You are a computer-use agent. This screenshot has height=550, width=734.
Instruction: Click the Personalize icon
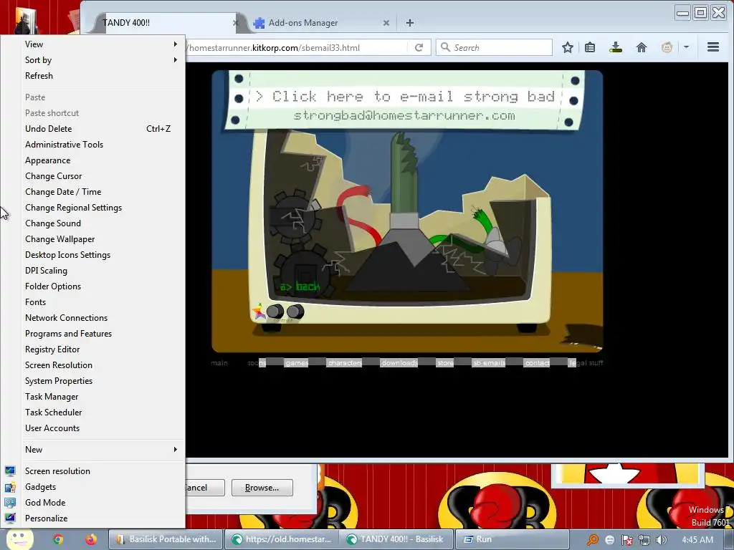[x=10, y=518]
